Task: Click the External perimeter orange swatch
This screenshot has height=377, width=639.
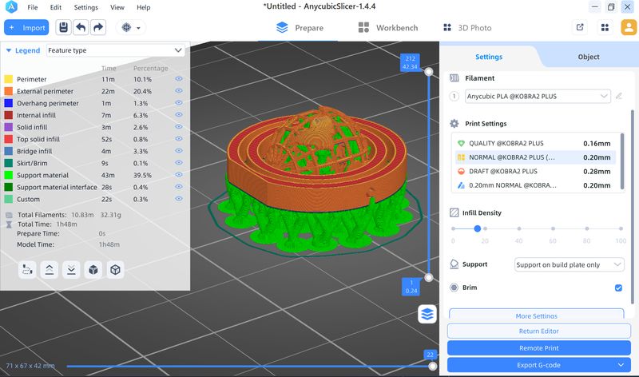Action: (x=8, y=91)
